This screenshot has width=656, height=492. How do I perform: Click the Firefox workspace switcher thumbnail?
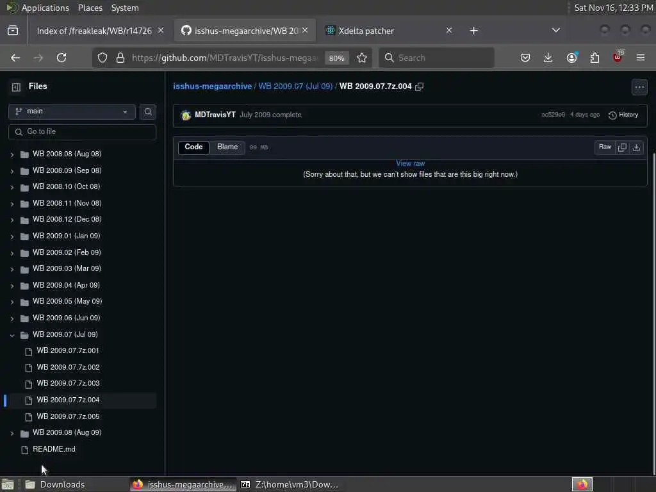(x=582, y=484)
